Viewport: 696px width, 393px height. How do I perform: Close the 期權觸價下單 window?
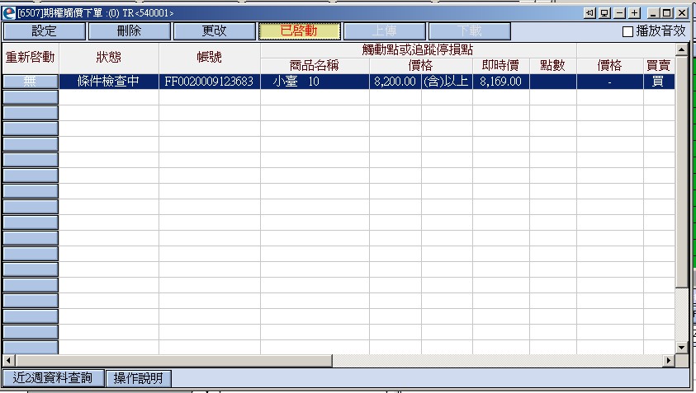coord(680,13)
